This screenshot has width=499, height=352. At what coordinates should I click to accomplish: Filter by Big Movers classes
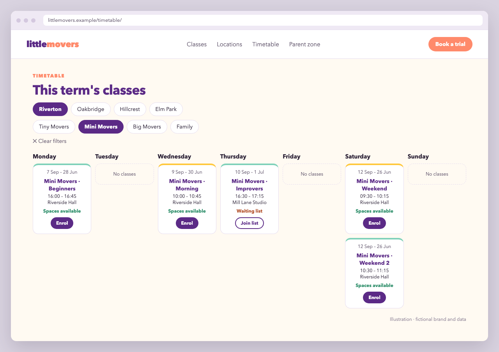pyautogui.click(x=147, y=127)
